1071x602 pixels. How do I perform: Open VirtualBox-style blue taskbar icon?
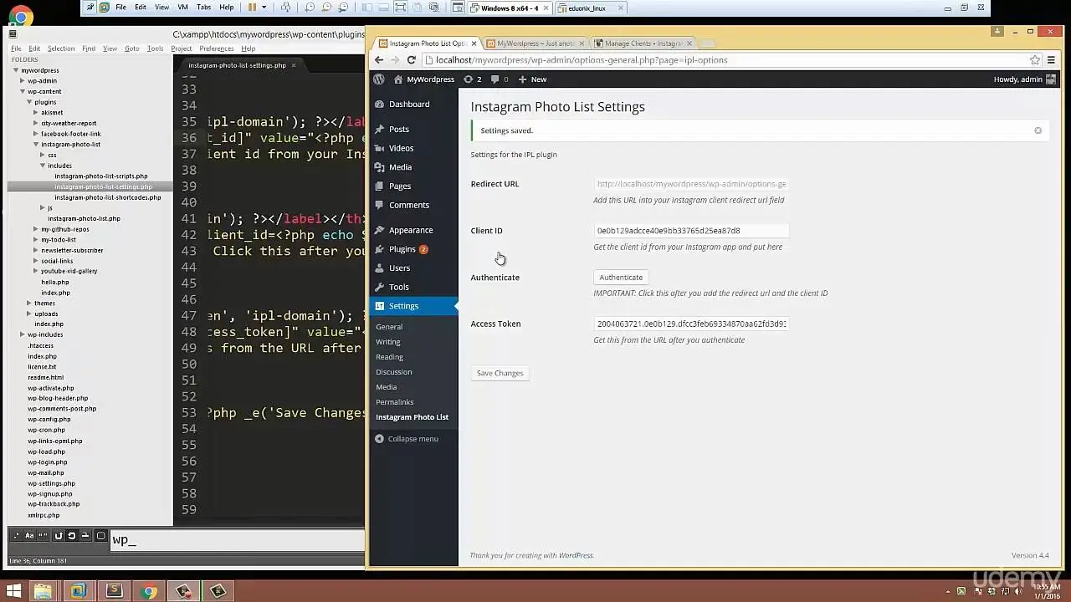(78, 591)
